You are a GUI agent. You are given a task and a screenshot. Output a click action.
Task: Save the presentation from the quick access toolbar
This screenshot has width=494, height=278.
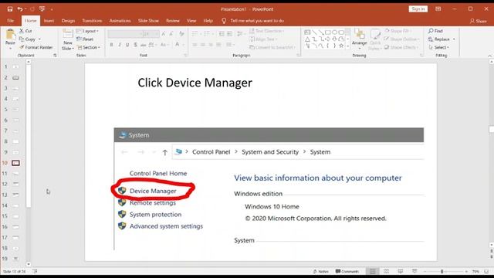(x=10, y=9)
